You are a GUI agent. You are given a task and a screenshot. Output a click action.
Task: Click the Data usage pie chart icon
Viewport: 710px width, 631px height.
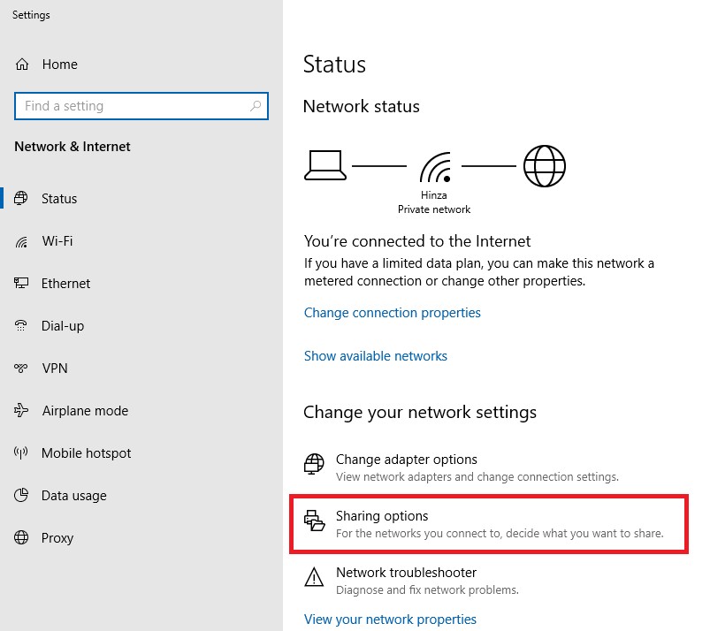coord(20,495)
